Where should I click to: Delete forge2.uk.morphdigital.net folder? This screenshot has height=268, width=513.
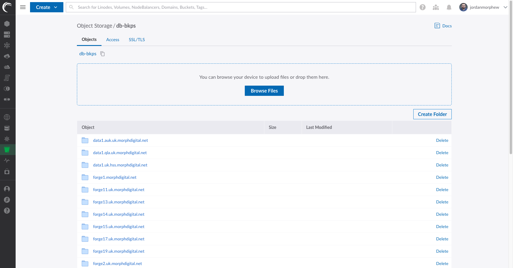(x=442, y=263)
